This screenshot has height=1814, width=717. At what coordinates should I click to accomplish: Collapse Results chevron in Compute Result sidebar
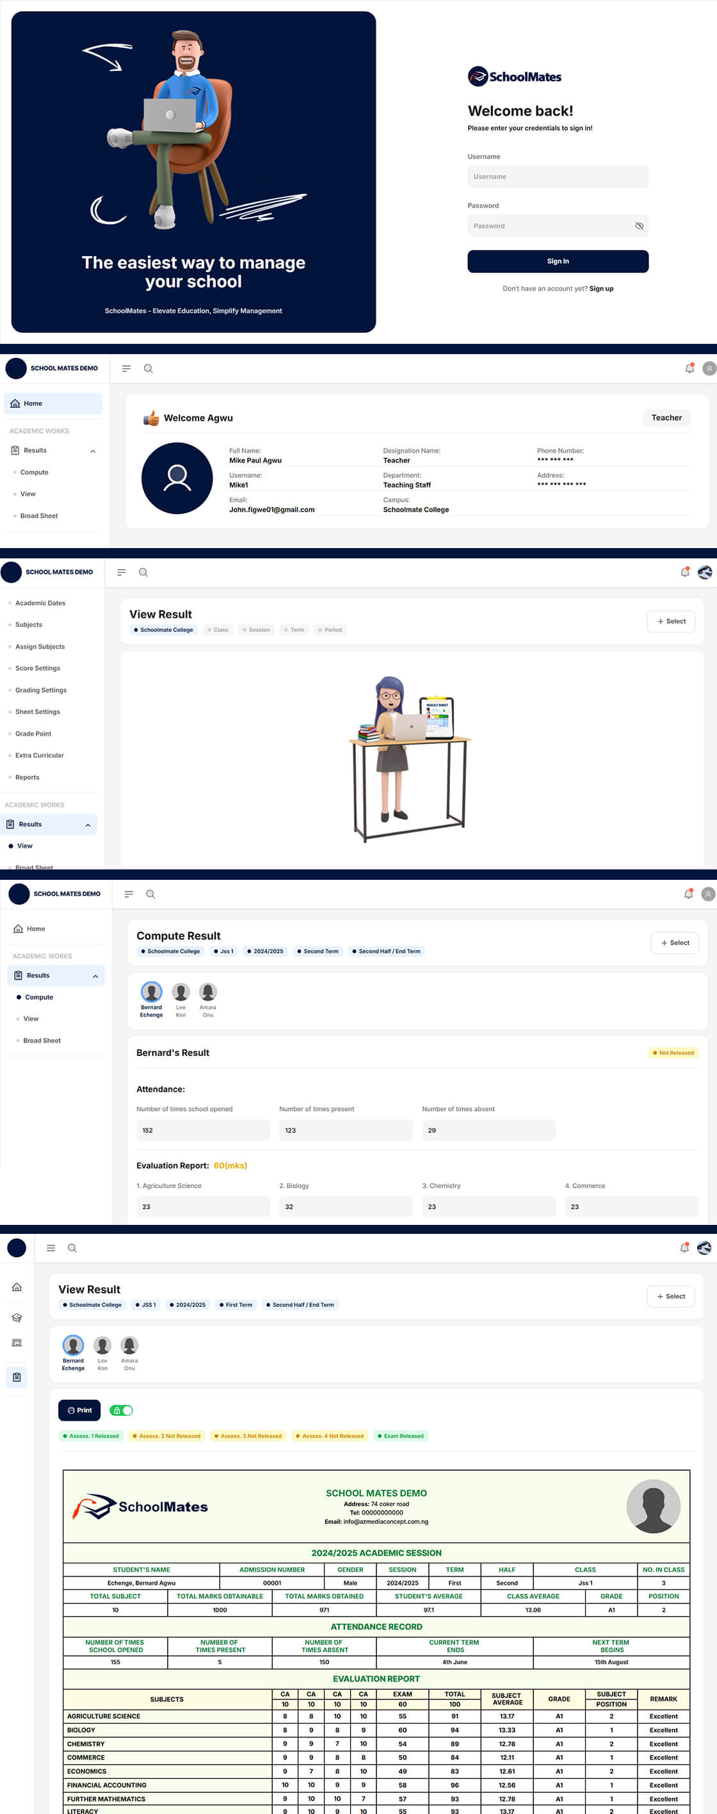95,976
